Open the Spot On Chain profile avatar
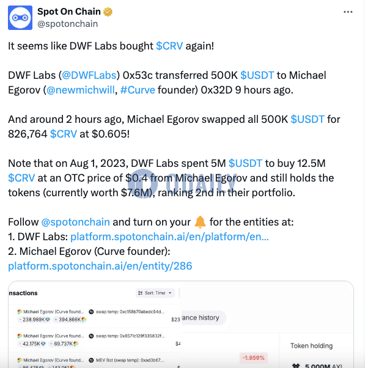Screen dimensions: 365x368 coord(20,18)
